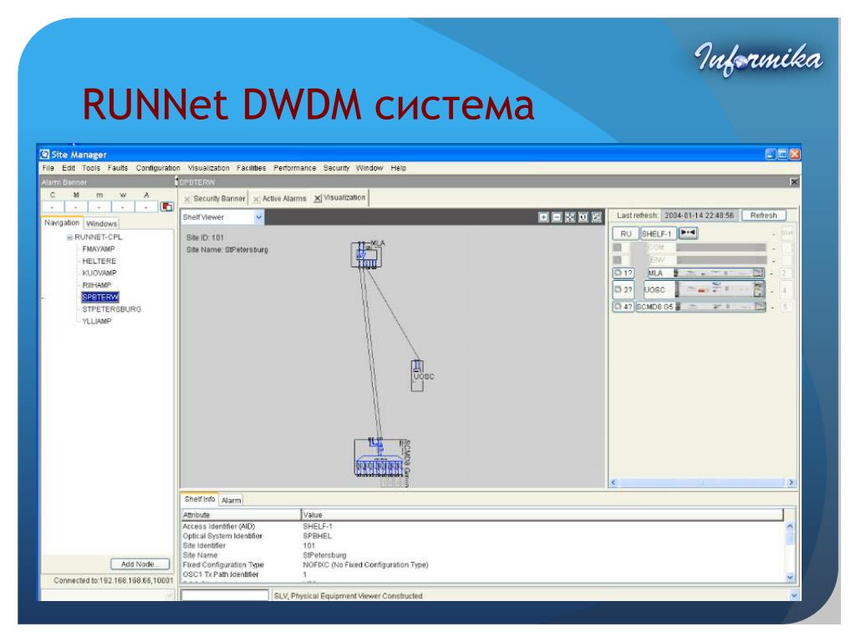Open the Edit menu
856x642 pixels.
[x=69, y=168]
